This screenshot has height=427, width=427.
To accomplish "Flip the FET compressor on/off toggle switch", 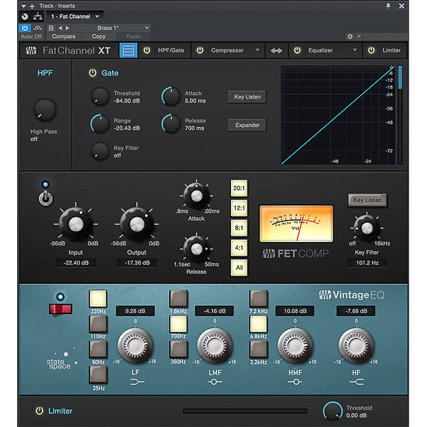I will pos(45,198).
